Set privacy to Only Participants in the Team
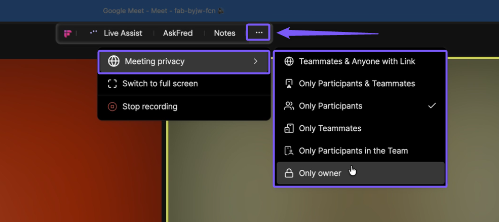 [353, 151]
